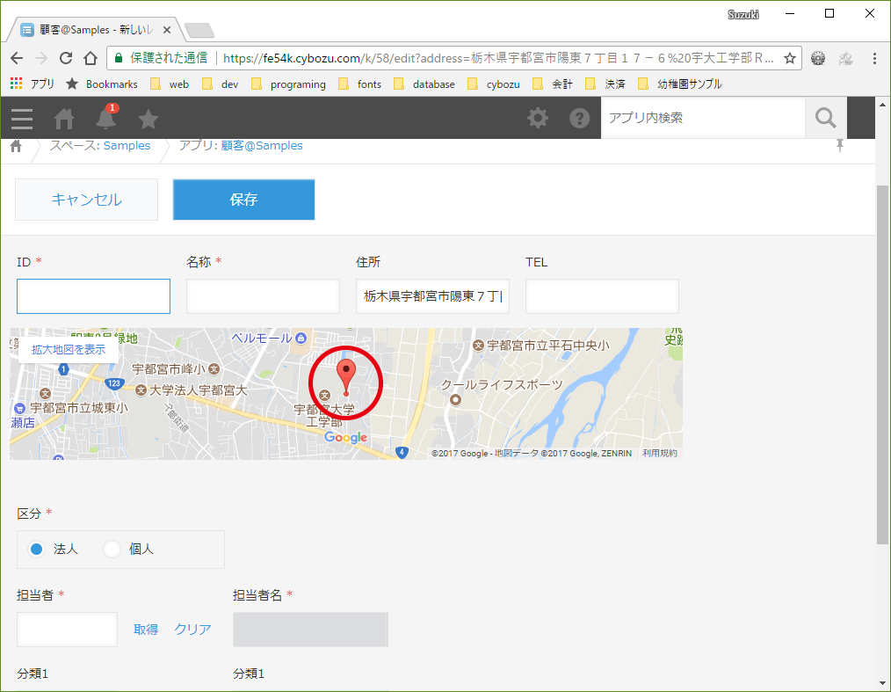Open the web bookmarks folder
The height and width of the screenshot is (692, 891).
click(x=170, y=84)
